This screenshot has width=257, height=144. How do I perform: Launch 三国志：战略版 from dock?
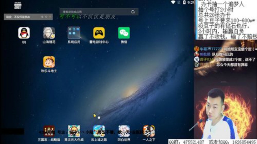(49, 131)
